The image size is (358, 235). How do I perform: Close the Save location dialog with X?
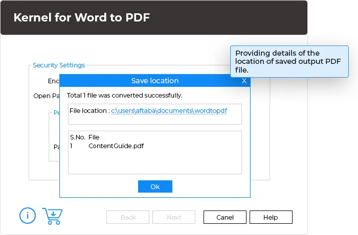(x=244, y=81)
